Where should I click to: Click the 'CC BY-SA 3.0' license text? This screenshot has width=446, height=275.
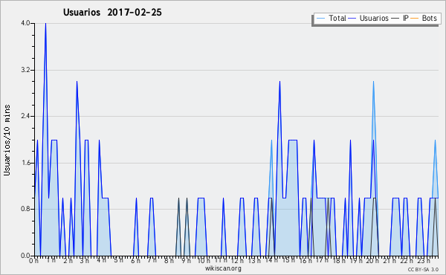423,270
